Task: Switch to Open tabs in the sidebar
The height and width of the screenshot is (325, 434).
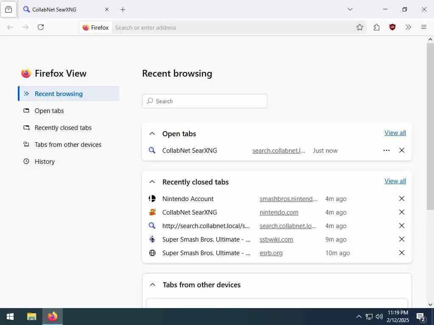Action: (x=69, y=111)
